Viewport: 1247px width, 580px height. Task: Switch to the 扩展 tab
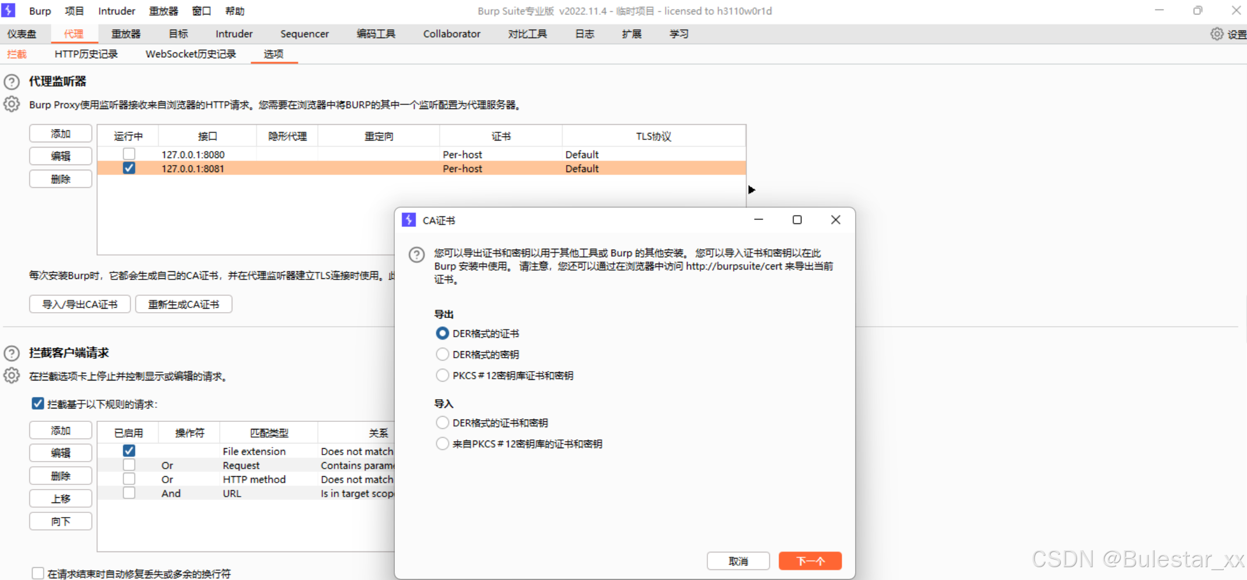click(x=632, y=34)
